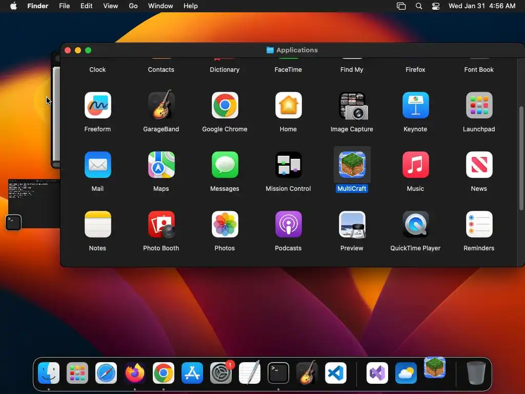The image size is (525, 394).
Task: Open the Apple menu
Action: click(13, 6)
